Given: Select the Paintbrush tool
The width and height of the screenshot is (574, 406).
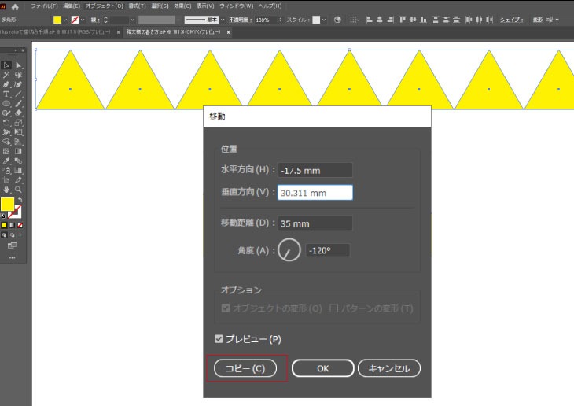Looking at the screenshot, I should (18, 103).
